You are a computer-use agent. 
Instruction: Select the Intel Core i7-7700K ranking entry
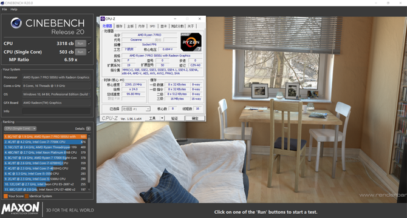[45, 142]
